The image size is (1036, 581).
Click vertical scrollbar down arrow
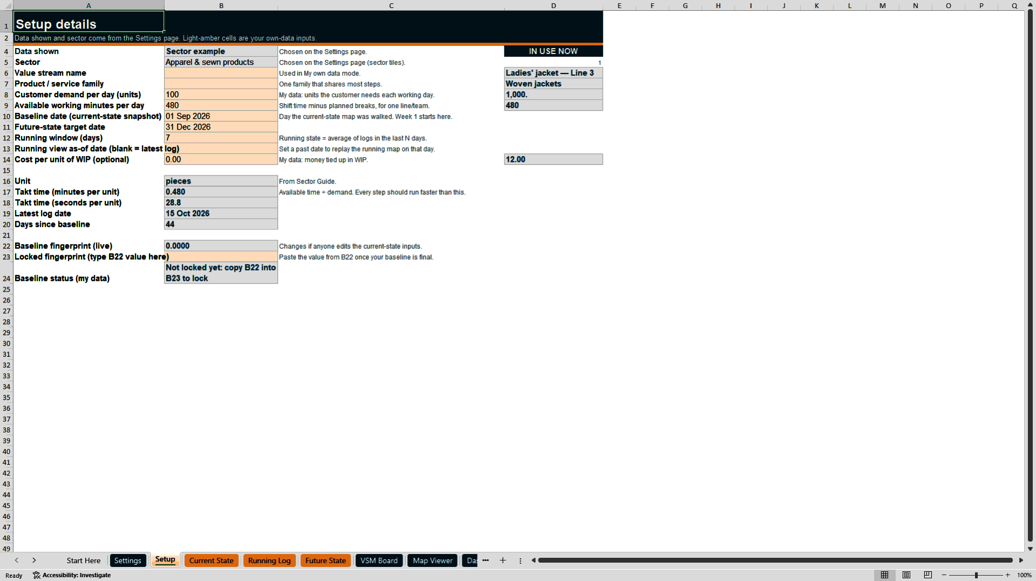(1030, 549)
